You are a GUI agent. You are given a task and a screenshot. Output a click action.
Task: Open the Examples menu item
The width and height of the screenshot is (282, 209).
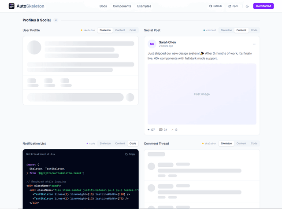point(144,6)
